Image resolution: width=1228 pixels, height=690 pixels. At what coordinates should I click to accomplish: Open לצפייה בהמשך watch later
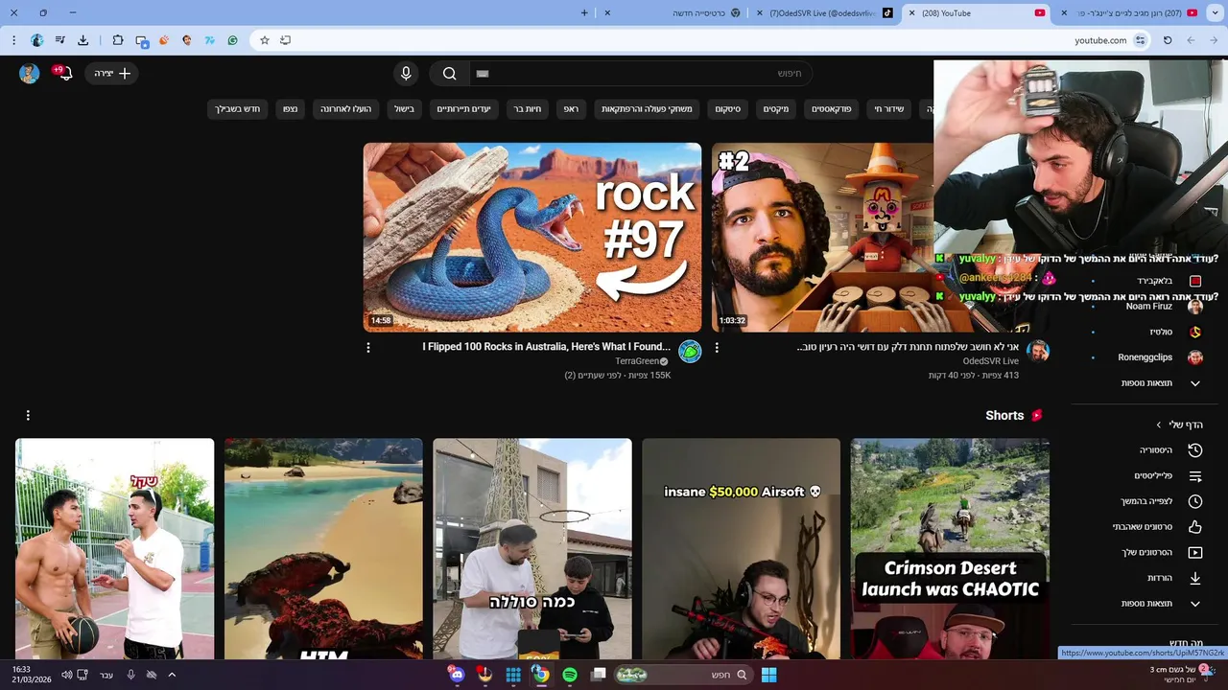pos(1148,501)
